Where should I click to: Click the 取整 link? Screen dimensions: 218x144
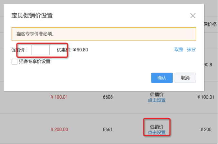click(x=179, y=50)
